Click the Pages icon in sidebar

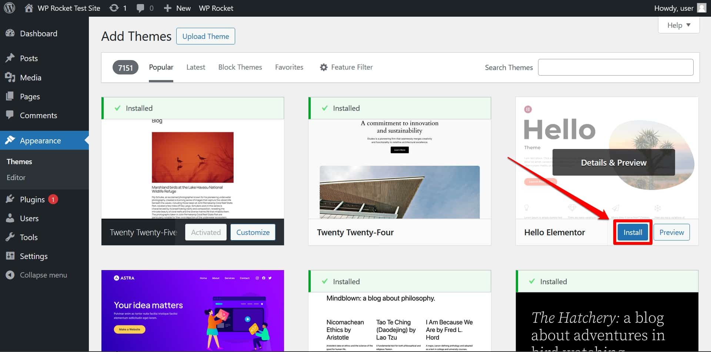(10, 96)
